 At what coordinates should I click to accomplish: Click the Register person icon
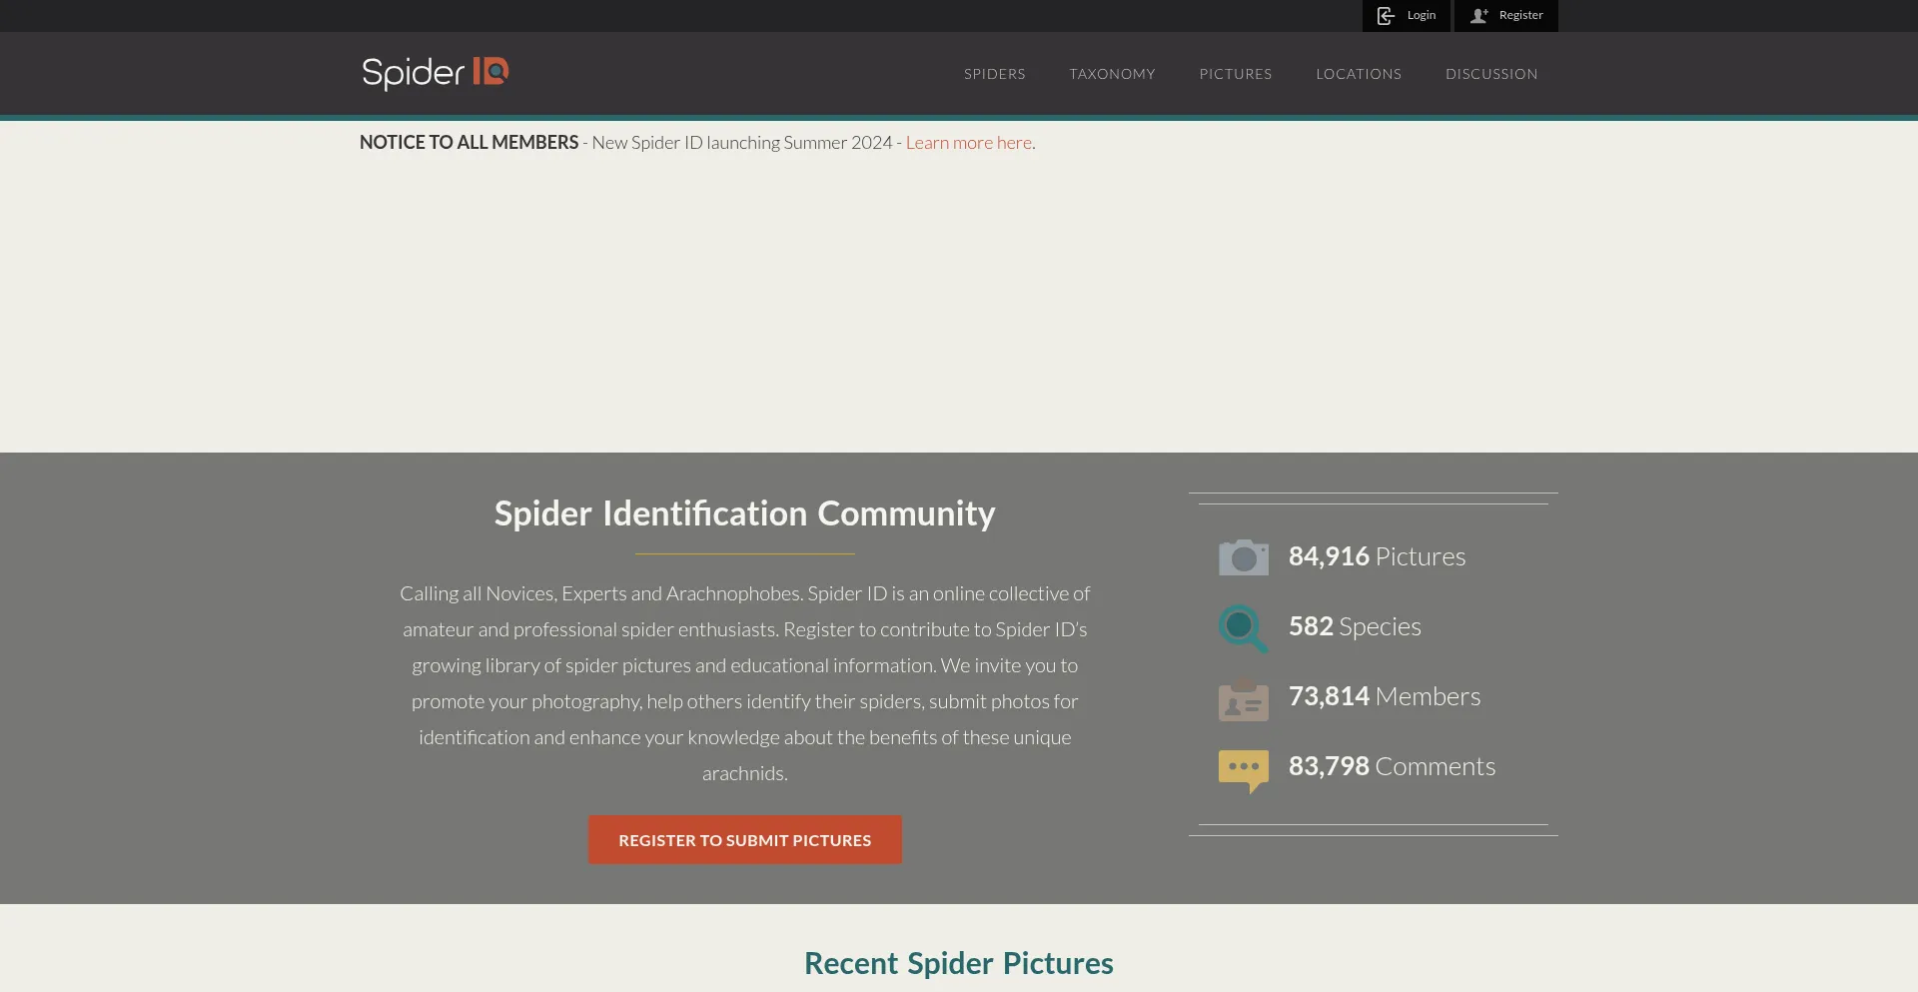point(1479,16)
